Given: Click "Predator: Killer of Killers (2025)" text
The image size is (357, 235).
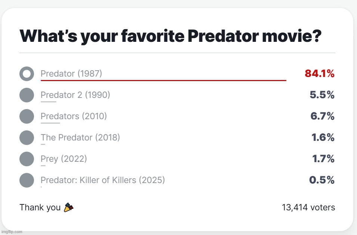Looking at the screenshot, I should pyautogui.click(x=103, y=180).
